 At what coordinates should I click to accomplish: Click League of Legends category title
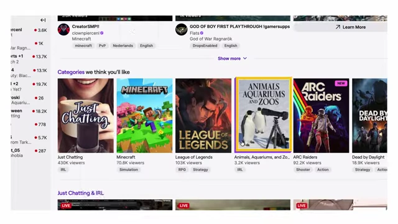pyautogui.click(x=194, y=157)
